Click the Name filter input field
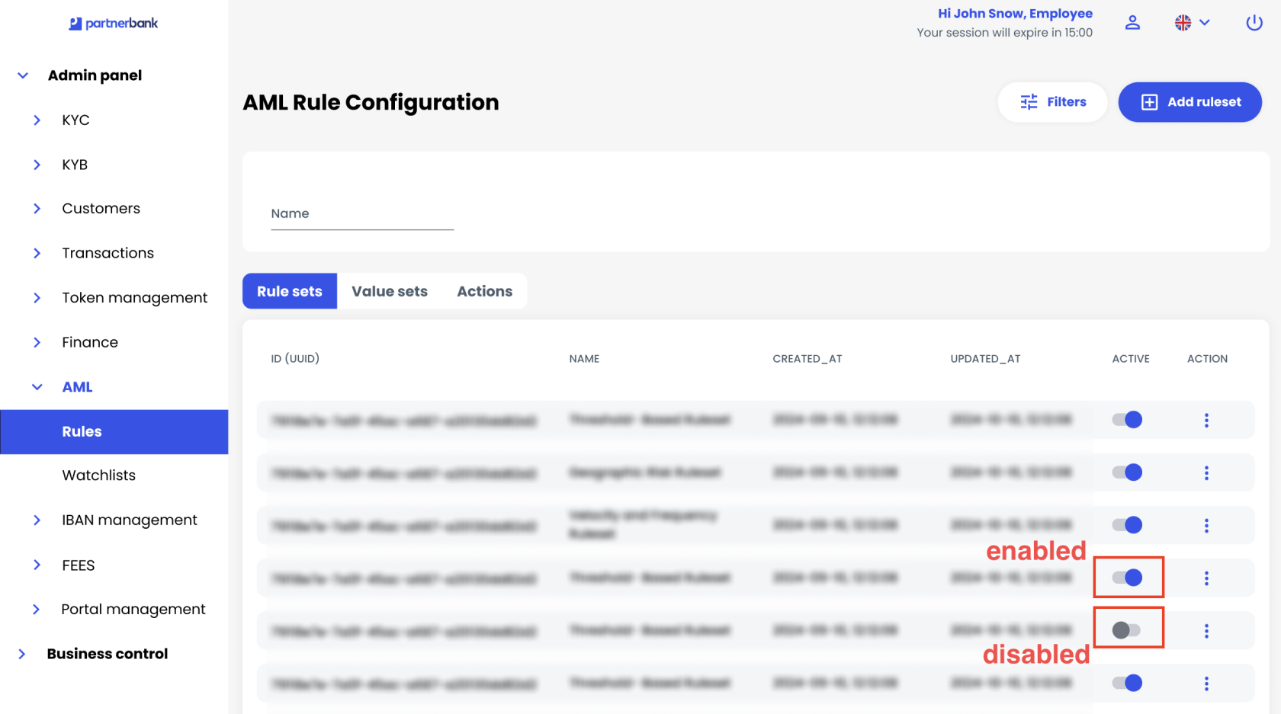The height and width of the screenshot is (714, 1281). tap(362, 214)
